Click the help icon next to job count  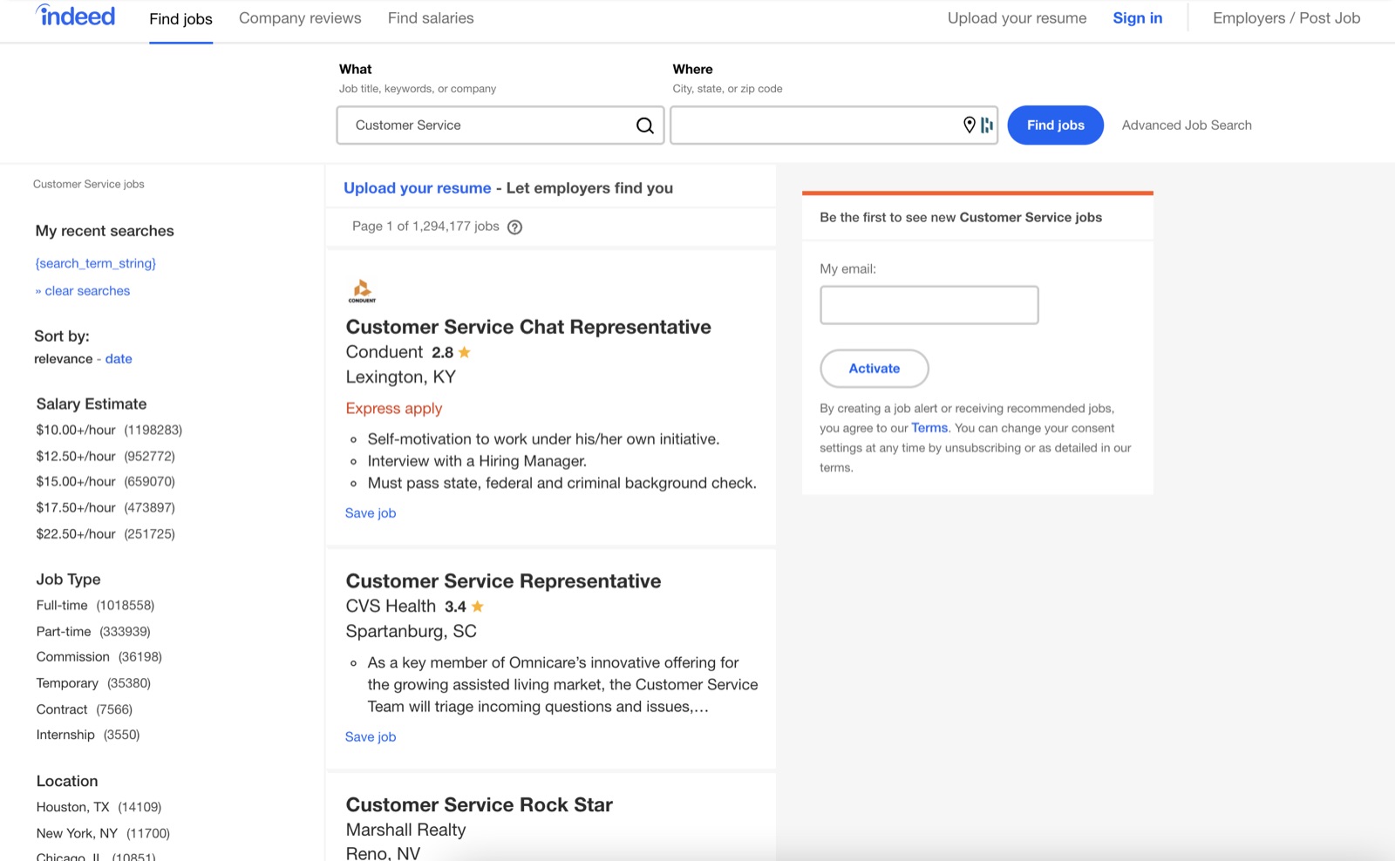click(x=515, y=227)
